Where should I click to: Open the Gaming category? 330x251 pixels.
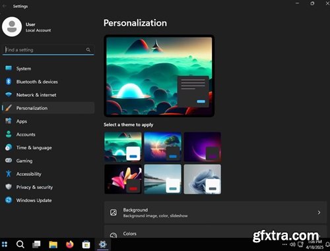(48, 161)
